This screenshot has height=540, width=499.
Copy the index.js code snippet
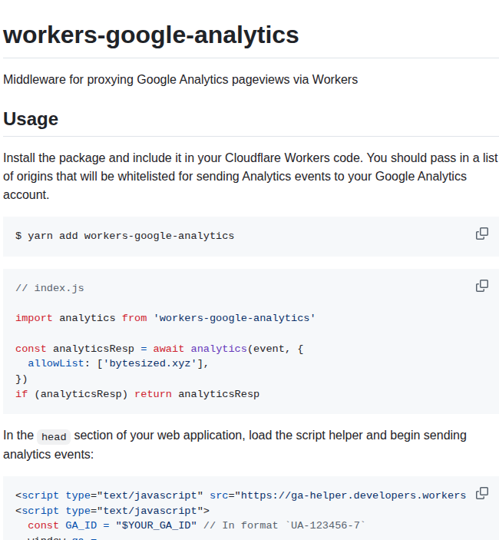click(x=482, y=286)
